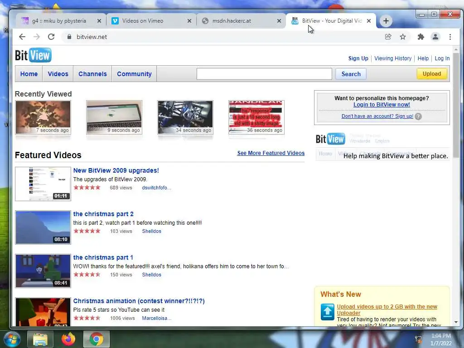Bookmark this page with the star icon
Viewport: 464px width, 348px height.
tap(403, 37)
